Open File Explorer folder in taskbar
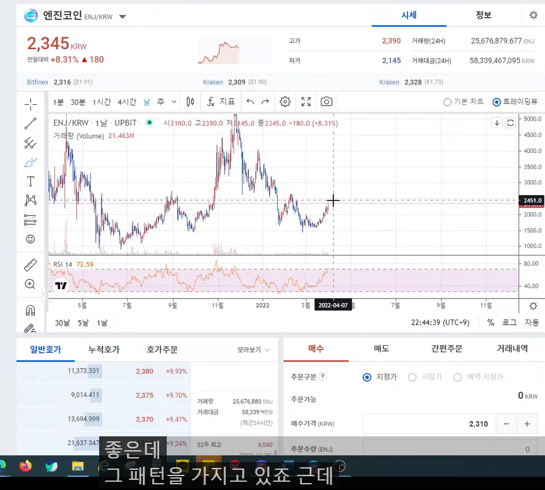545x490 pixels. pyautogui.click(x=78, y=465)
